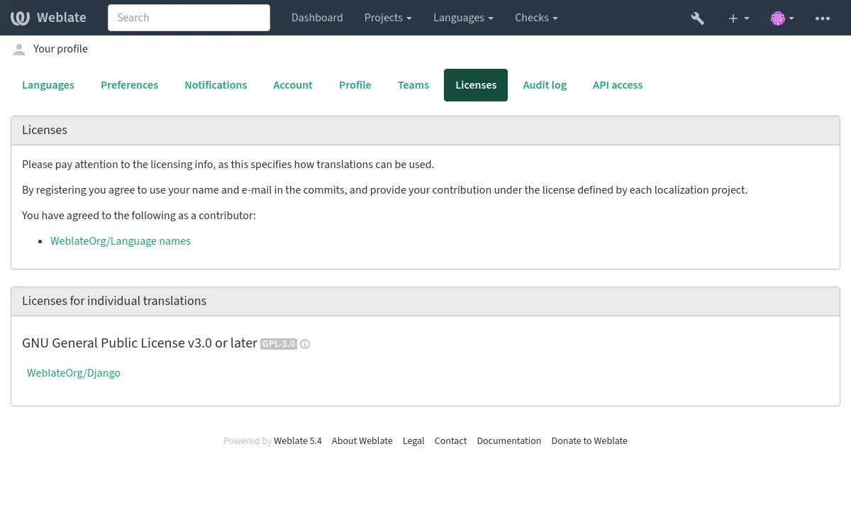This screenshot has height=527, width=851.
Task: Click 'You have agreed to the following' text
Action: pyautogui.click(x=139, y=216)
